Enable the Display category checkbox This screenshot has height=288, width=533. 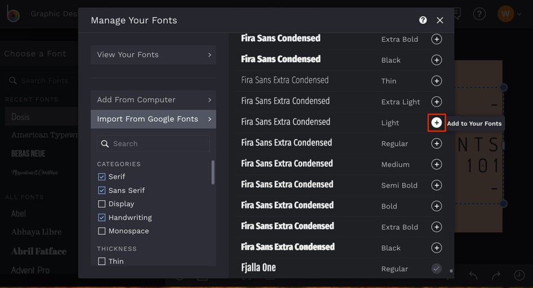(x=102, y=203)
